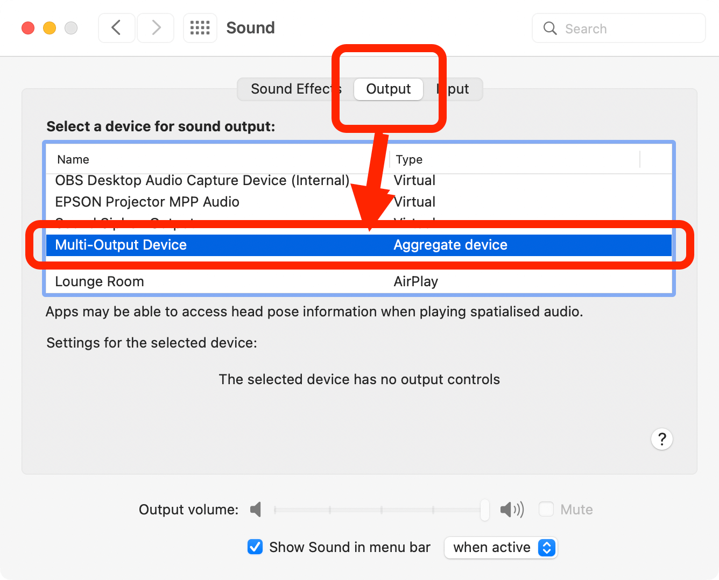
Task: Open the help question mark button
Action: point(662,439)
